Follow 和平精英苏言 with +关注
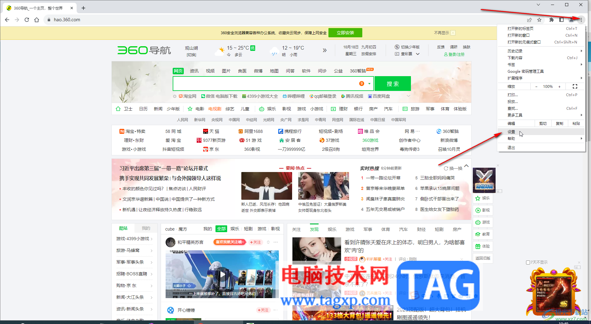 (x=255, y=242)
